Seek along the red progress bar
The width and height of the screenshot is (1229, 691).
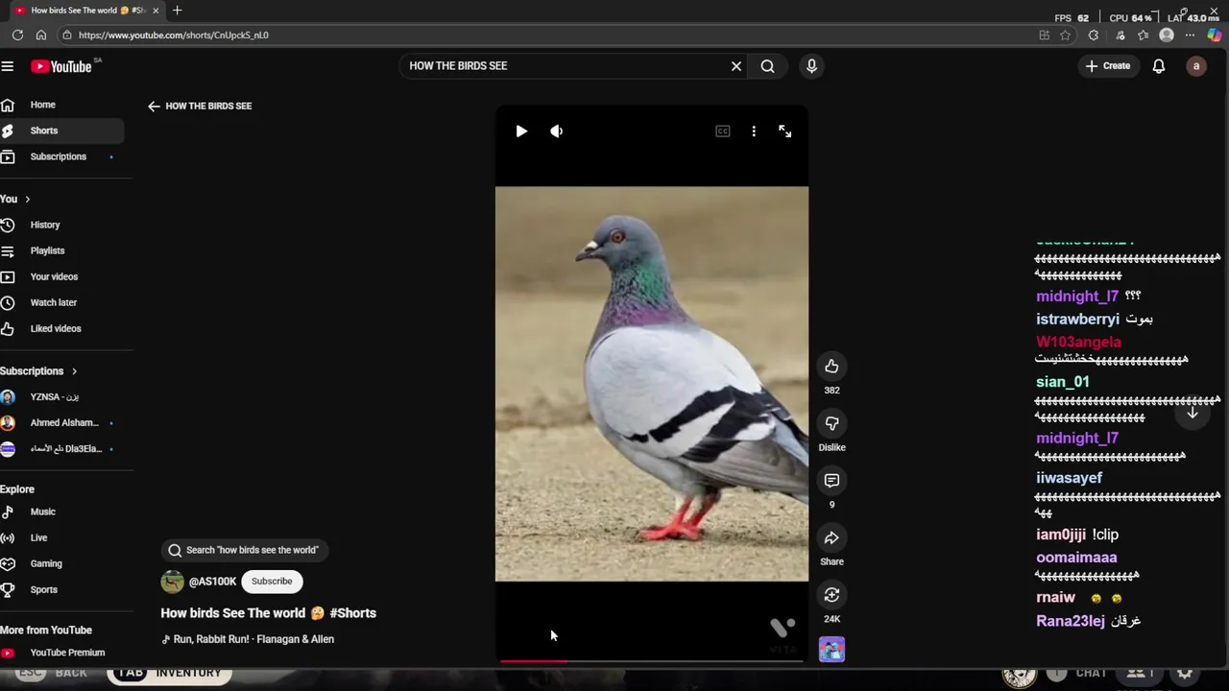(651, 660)
